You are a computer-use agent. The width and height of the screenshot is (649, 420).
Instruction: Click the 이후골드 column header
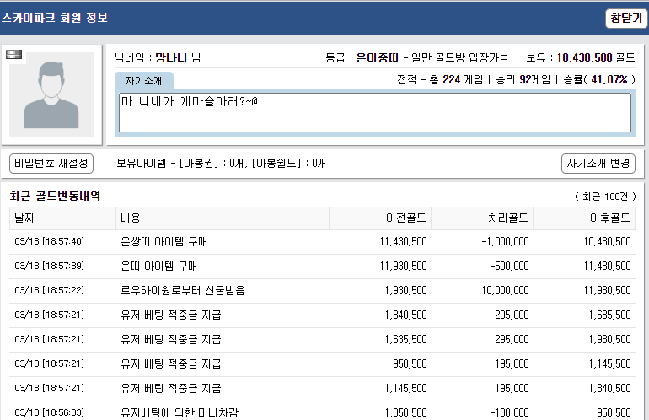point(584,218)
